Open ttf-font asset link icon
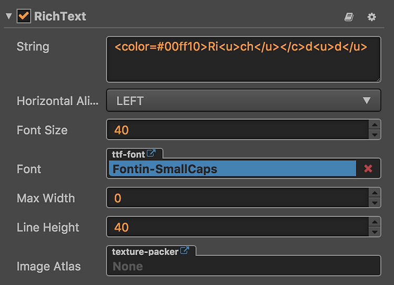This screenshot has width=394, height=285. pyautogui.click(x=151, y=153)
